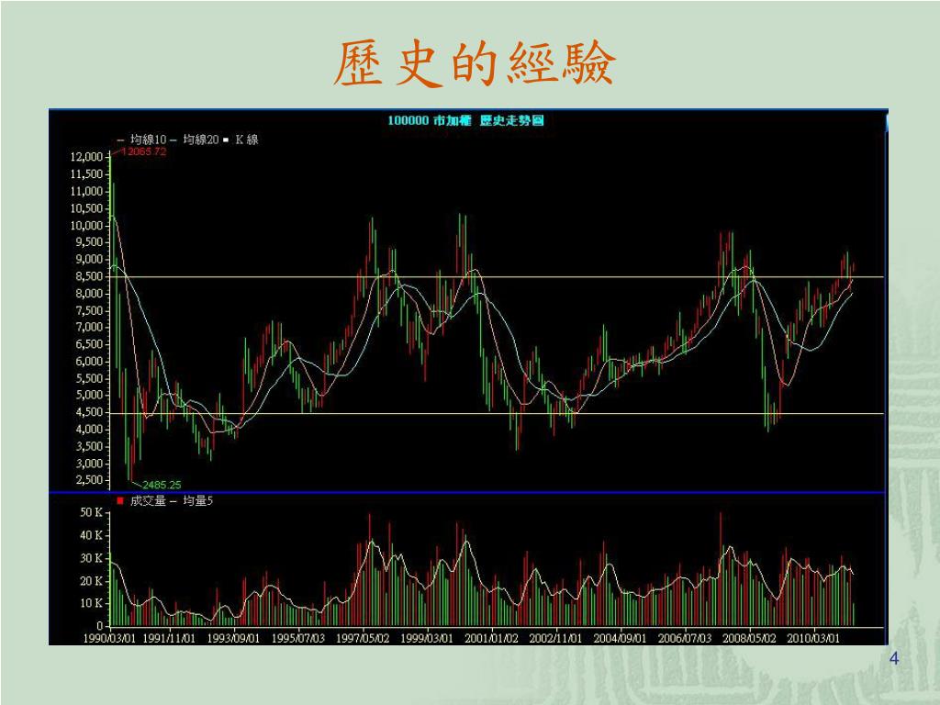The width and height of the screenshot is (940, 705).
Task: Click the 4,500 price axis label
Action: 89,412
